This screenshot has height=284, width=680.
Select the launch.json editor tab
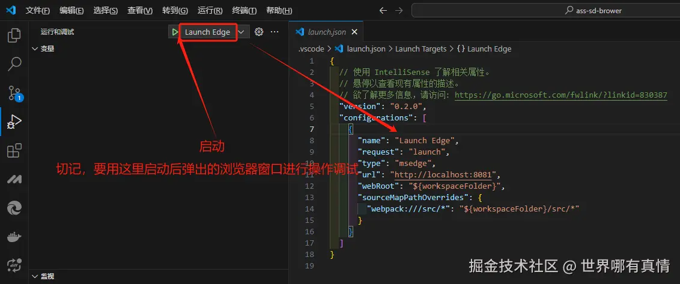(x=326, y=32)
